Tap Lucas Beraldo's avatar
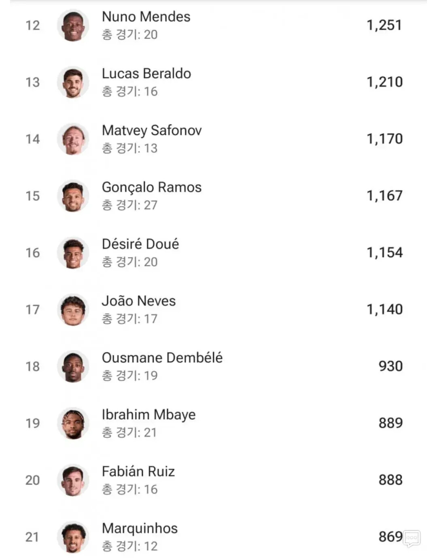The height and width of the screenshot is (558, 437). 73,82
